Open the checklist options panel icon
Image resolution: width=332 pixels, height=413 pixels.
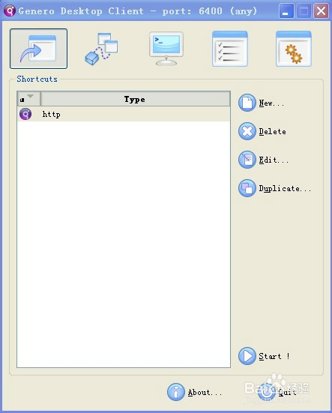[x=230, y=49]
